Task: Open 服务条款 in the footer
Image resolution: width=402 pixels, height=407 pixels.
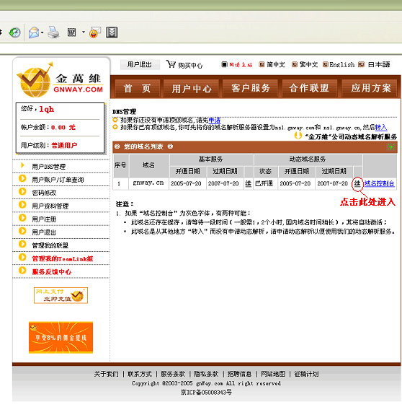Action: coord(173,374)
